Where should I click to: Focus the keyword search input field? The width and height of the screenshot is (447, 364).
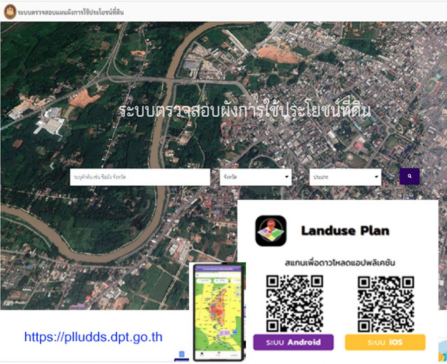click(x=140, y=177)
